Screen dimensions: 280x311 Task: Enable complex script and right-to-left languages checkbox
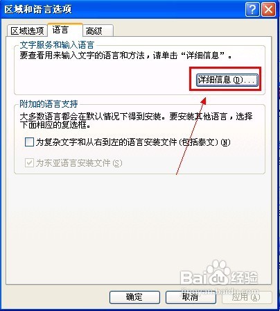[x=29, y=142]
